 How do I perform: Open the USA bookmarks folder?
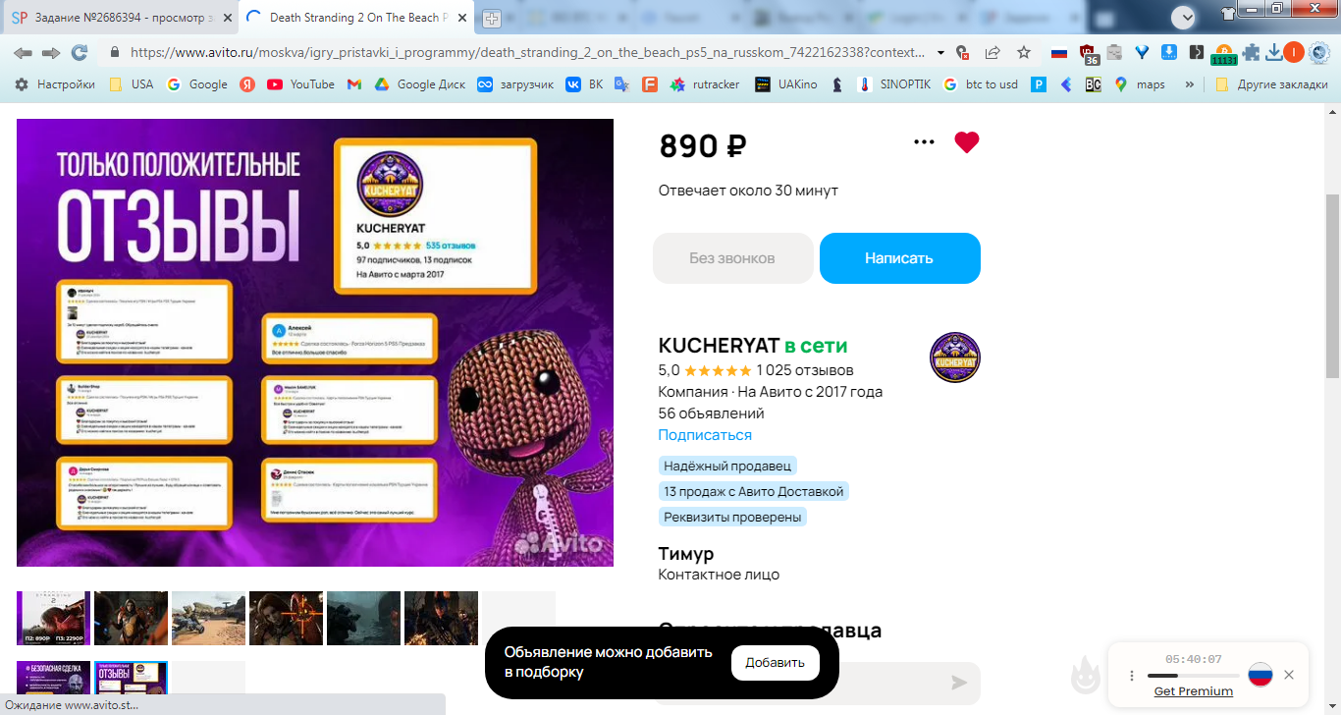[132, 84]
